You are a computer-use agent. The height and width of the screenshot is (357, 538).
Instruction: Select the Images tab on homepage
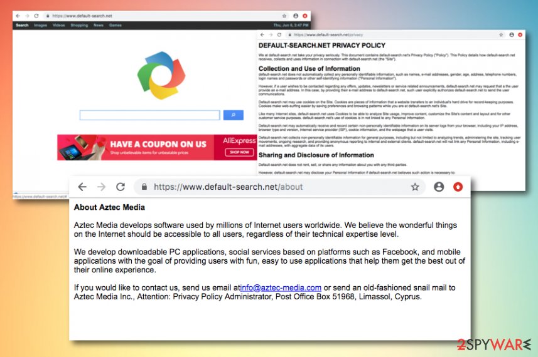coord(40,25)
